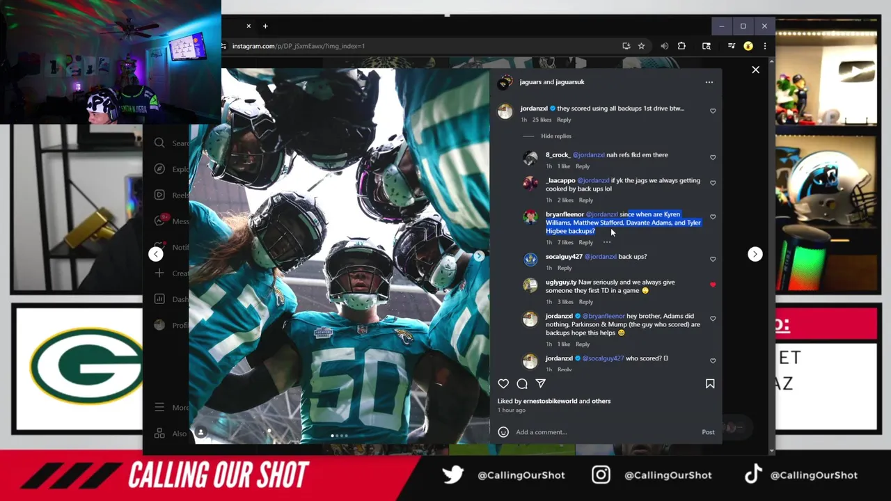Collapse thread with Hide replies
891x501 pixels.
click(555, 136)
